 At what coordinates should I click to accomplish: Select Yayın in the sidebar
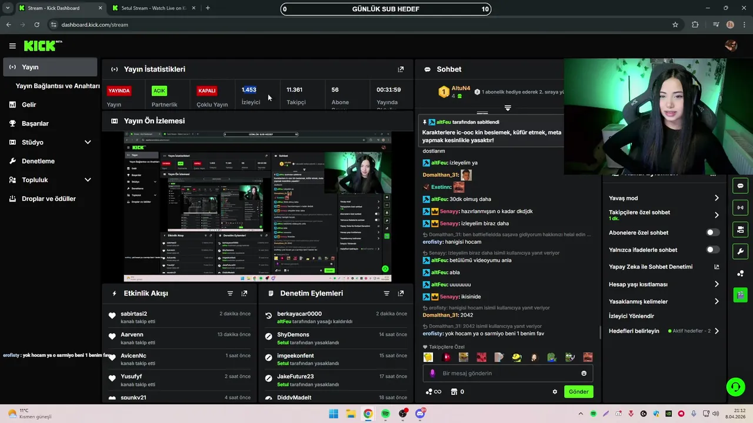pos(50,67)
